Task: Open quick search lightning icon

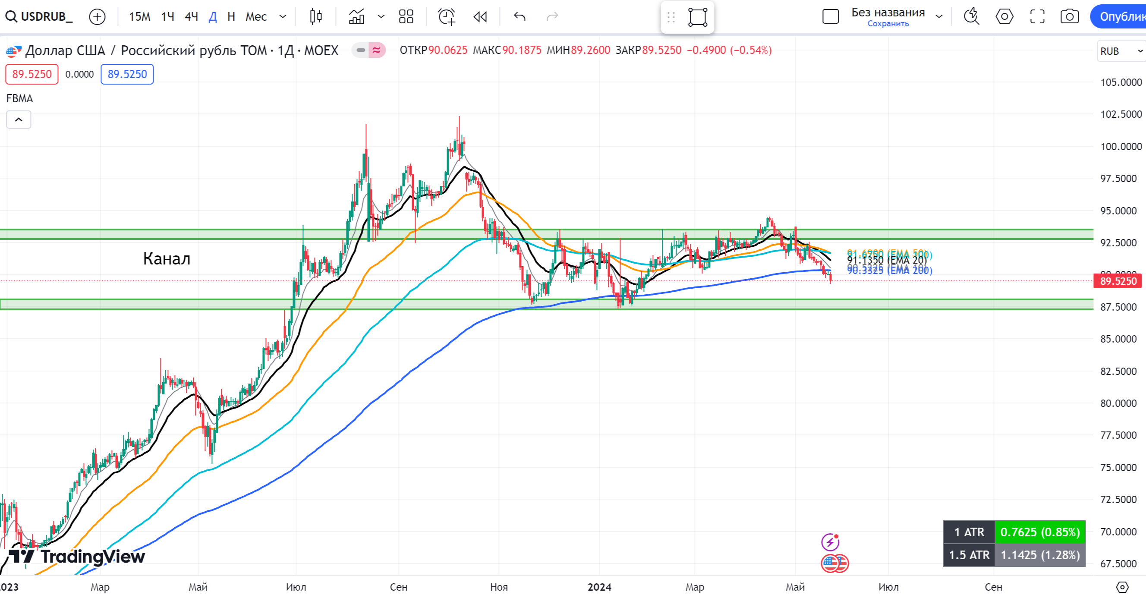Action: (x=971, y=17)
